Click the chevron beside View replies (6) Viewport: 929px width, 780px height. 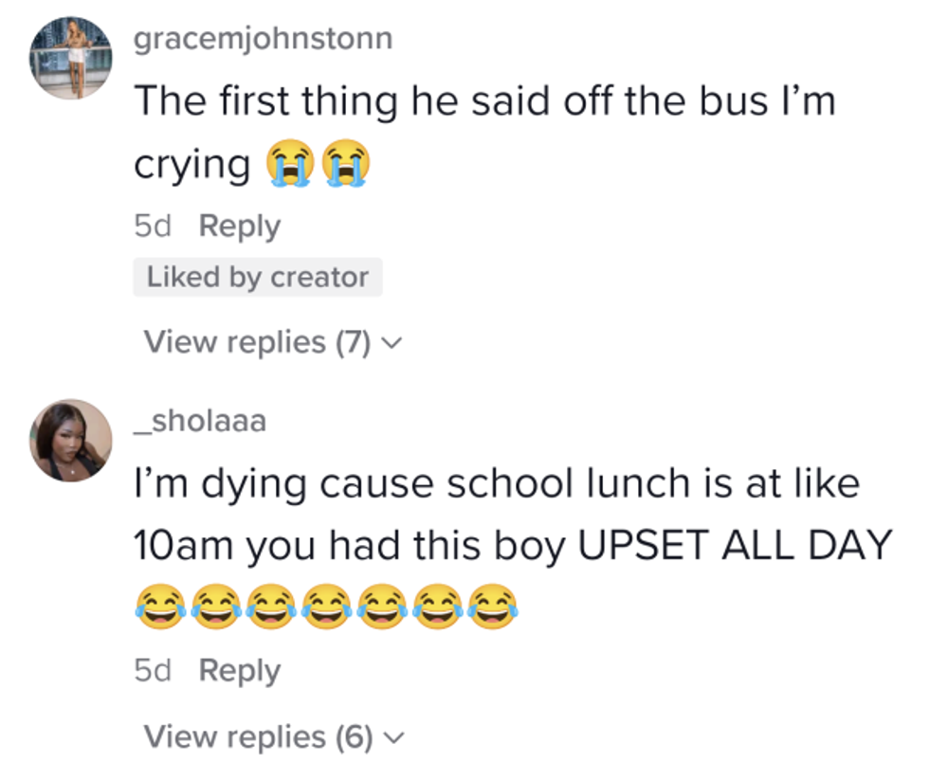pyautogui.click(x=391, y=736)
